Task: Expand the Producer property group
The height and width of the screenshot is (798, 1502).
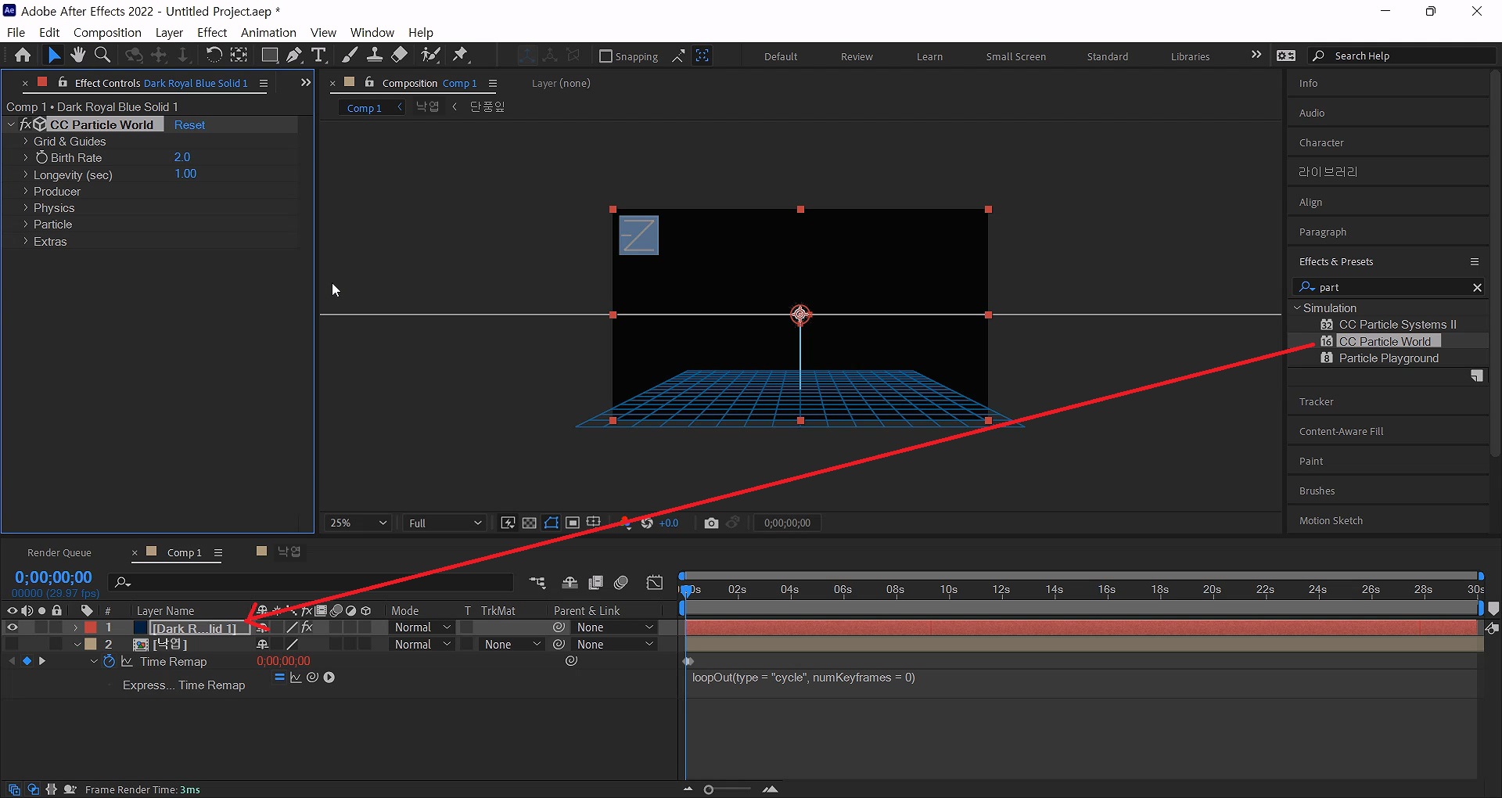Action: tap(26, 192)
